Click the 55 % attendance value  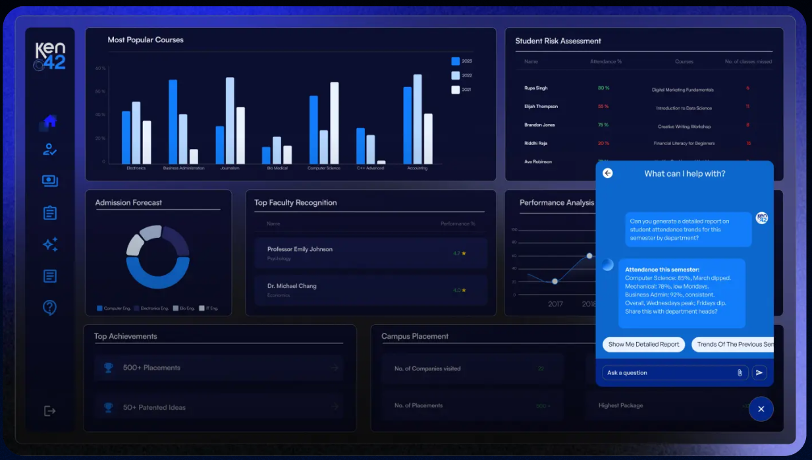pyautogui.click(x=603, y=106)
